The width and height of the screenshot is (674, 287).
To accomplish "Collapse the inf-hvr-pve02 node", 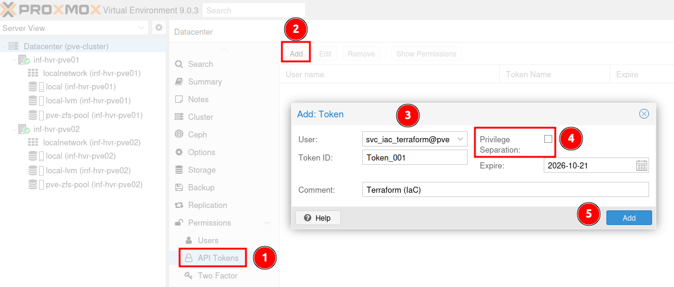I will click(x=14, y=129).
